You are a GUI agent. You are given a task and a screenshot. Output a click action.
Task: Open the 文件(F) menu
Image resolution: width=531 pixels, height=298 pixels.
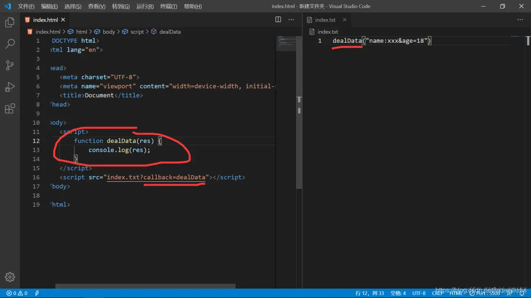pyautogui.click(x=26, y=7)
